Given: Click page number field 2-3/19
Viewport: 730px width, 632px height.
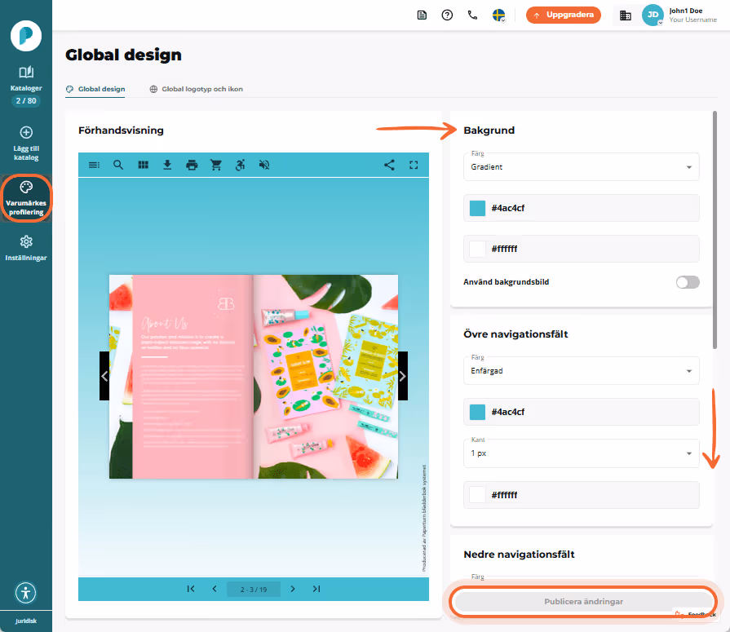Looking at the screenshot, I should [254, 589].
